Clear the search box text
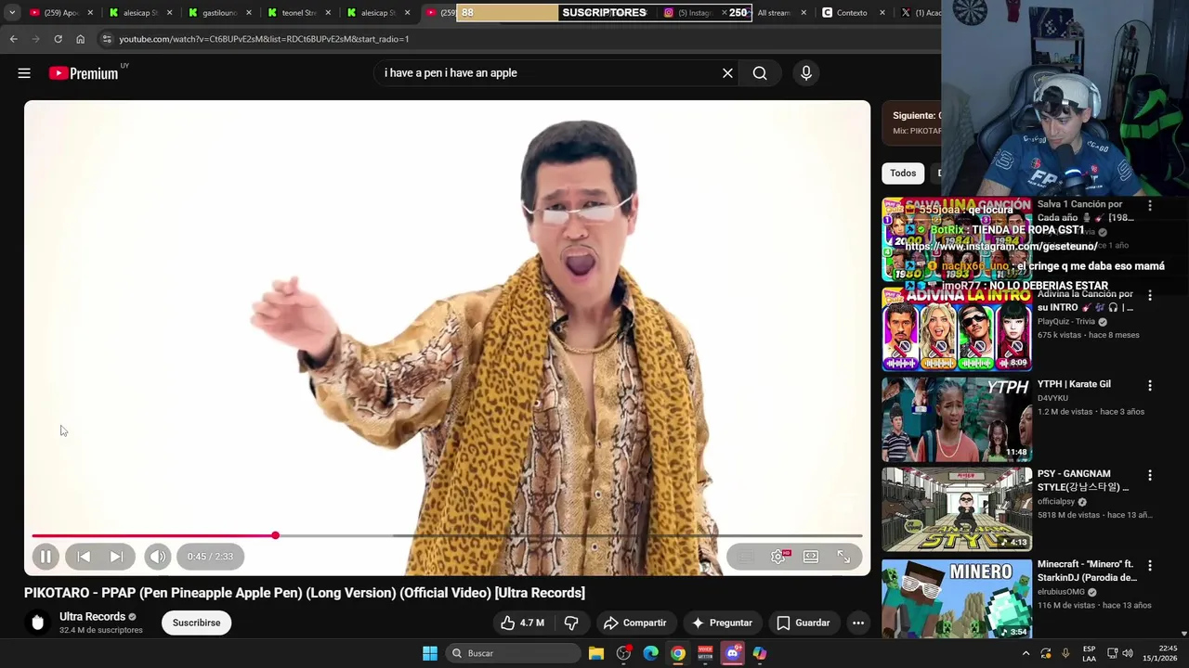1189x668 pixels. (x=727, y=73)
